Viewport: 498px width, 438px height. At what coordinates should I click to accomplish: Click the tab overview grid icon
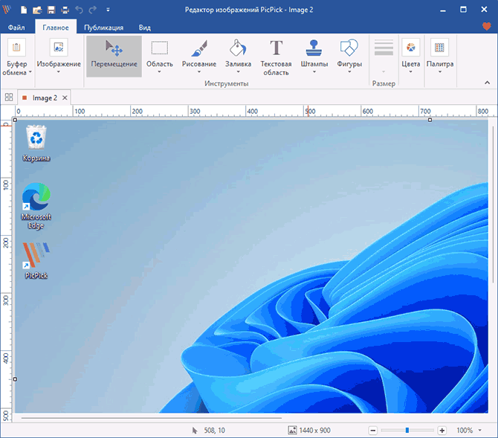point(9,97)
